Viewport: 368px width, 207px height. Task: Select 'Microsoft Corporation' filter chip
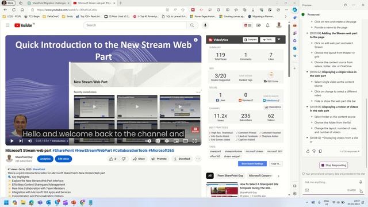(x=260, y=175)
